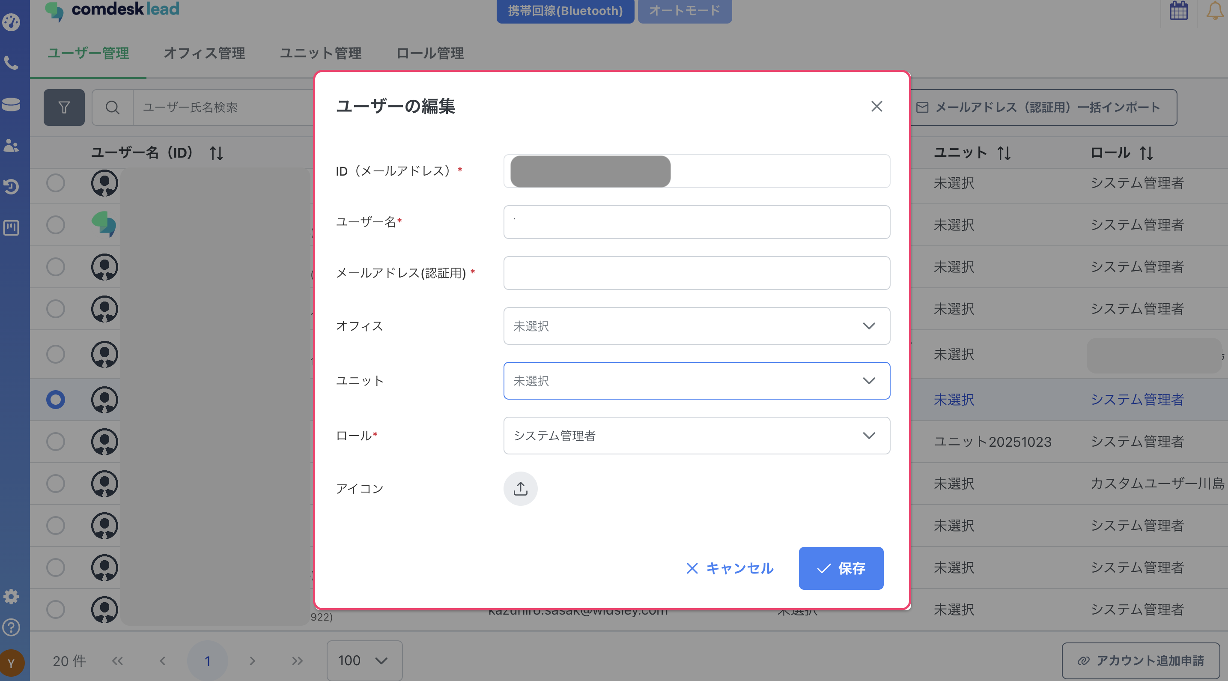
Task: Select the fourth row radio button
Action: 56,308
